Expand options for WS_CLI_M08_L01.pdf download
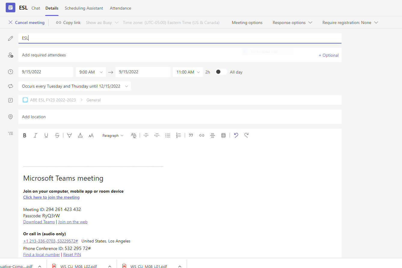This screenshot has height=268, width=402. coord(180,266)
